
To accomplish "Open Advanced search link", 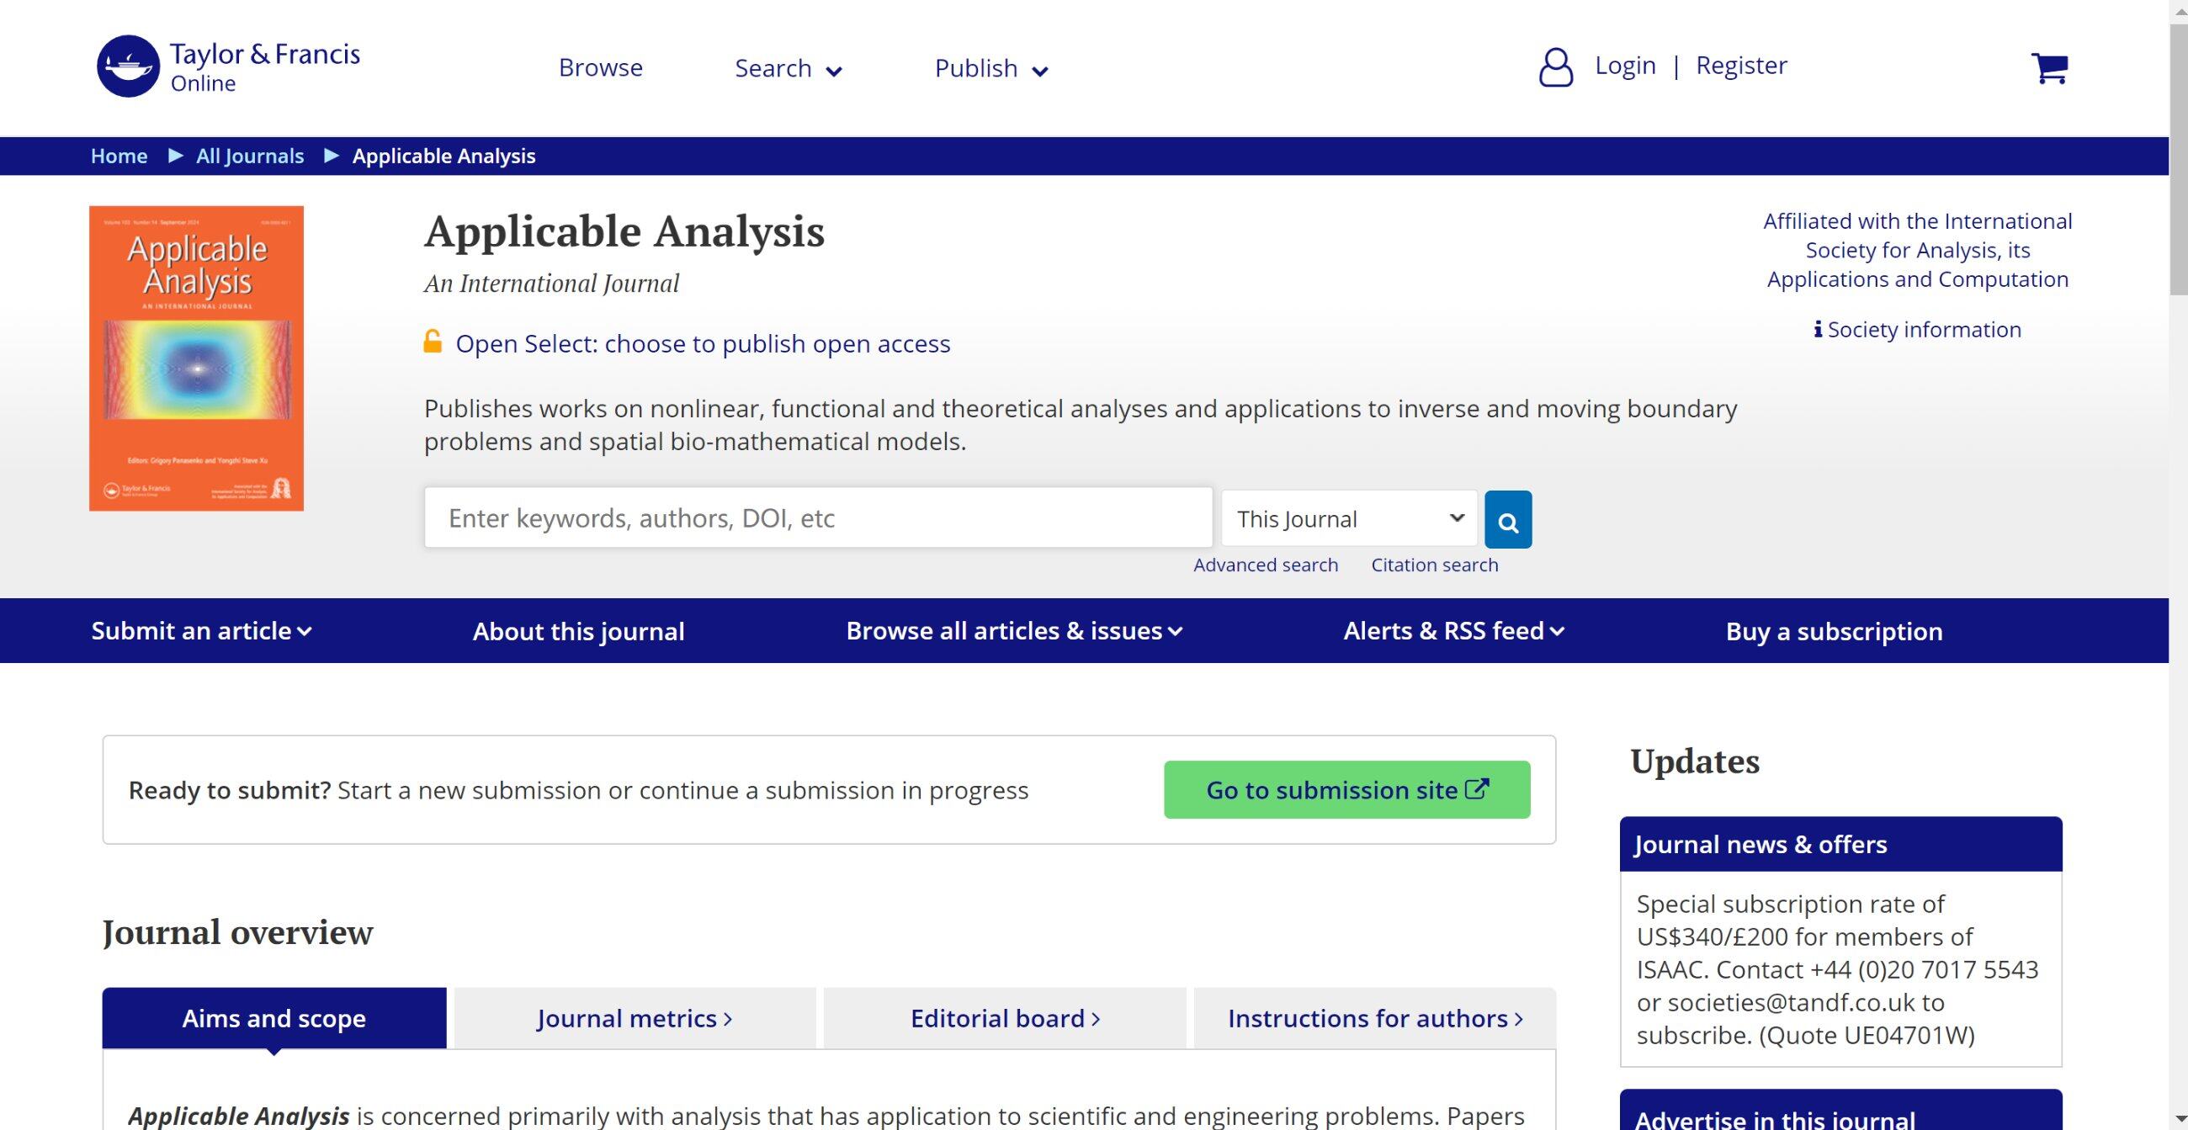I will pyautogui.click(x=1266, y=565).
